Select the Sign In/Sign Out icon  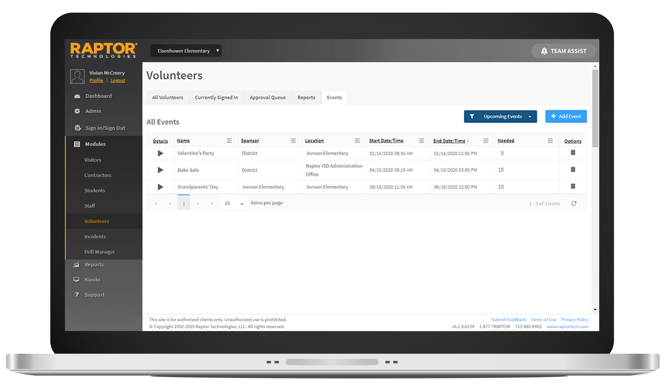coord(77,128)
